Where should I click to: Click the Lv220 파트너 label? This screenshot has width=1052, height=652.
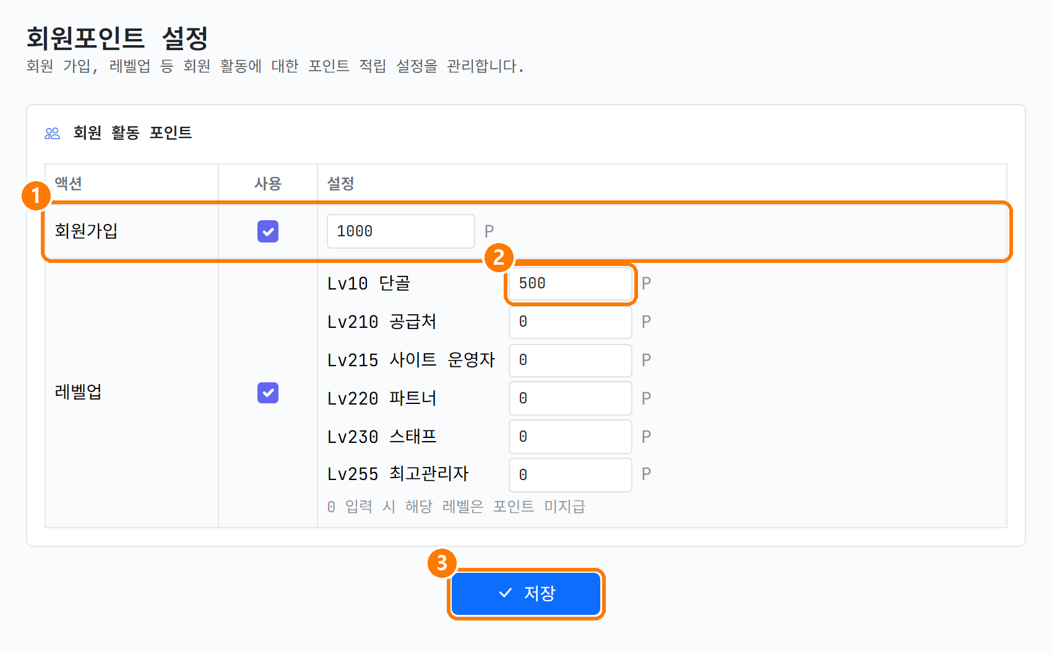click(382, 398)
